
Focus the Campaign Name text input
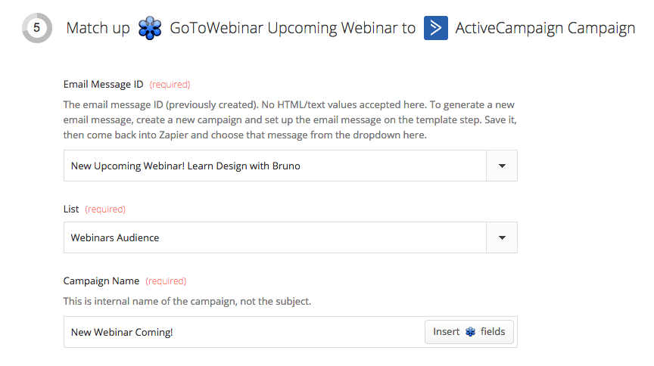pyautogui.click(x=242, y=332)
